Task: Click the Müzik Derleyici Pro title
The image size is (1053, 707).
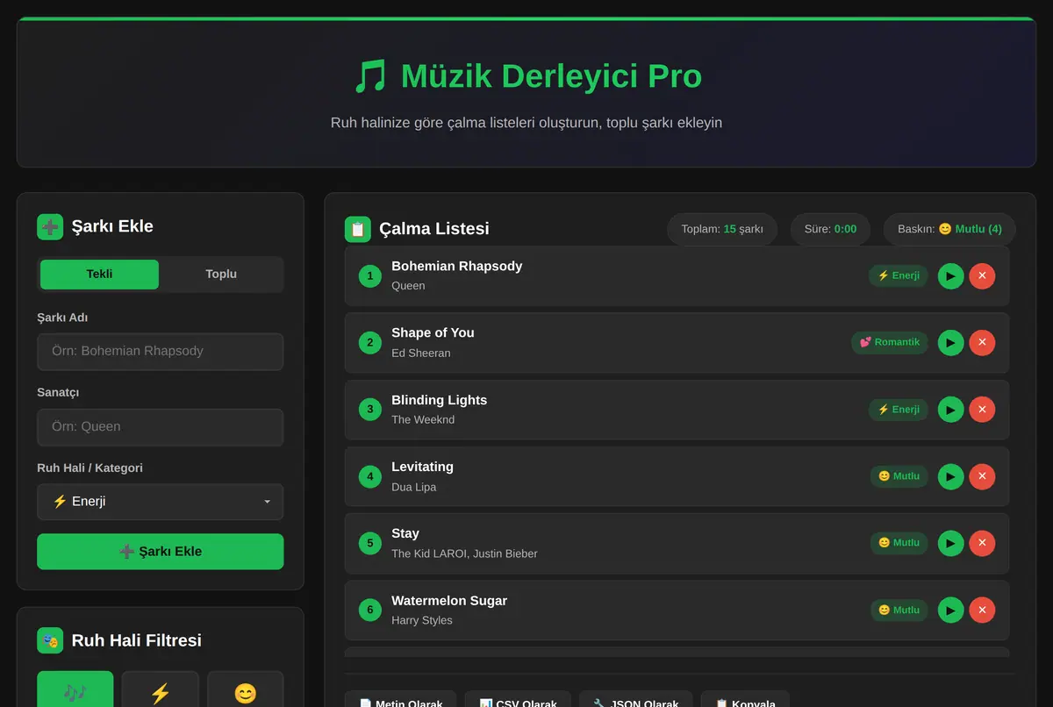Action: [551, 76]
